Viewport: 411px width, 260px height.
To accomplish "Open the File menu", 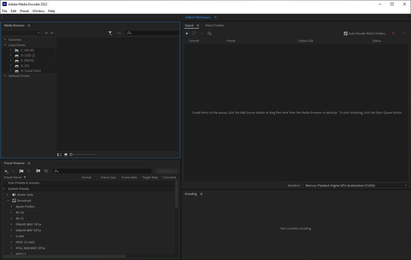I will [x=5, y=11].
